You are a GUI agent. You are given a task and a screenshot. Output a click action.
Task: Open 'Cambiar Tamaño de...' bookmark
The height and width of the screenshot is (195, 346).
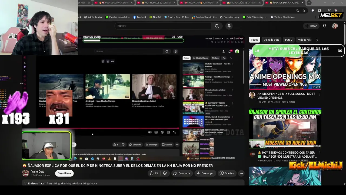point(204,17)
